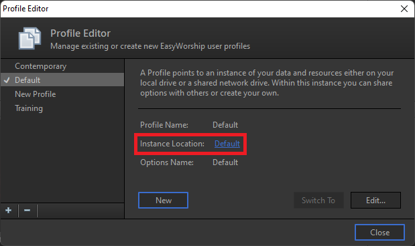Click the plus icon to add a profile

[9, 211]
